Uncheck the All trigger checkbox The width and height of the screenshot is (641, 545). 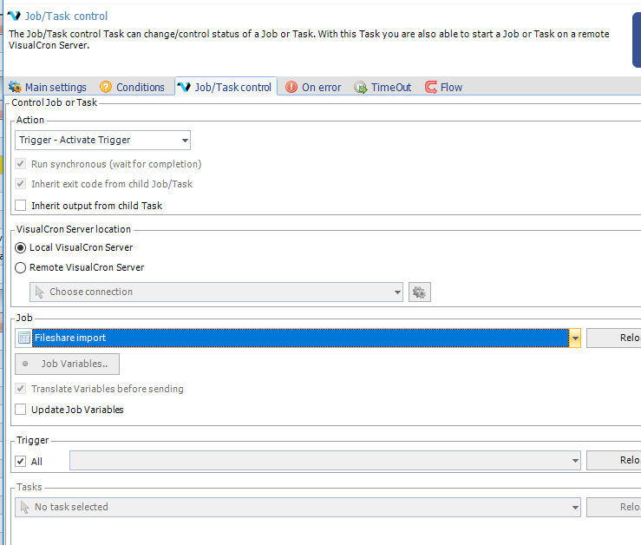click(x=21, y=462)
